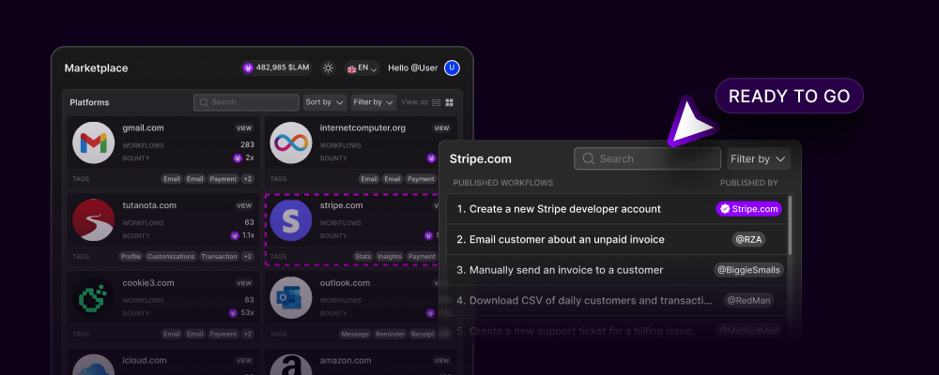939x375 pixels.
Task: Click the Platforms search magnifier icon
Action: (x=204, y=102)
